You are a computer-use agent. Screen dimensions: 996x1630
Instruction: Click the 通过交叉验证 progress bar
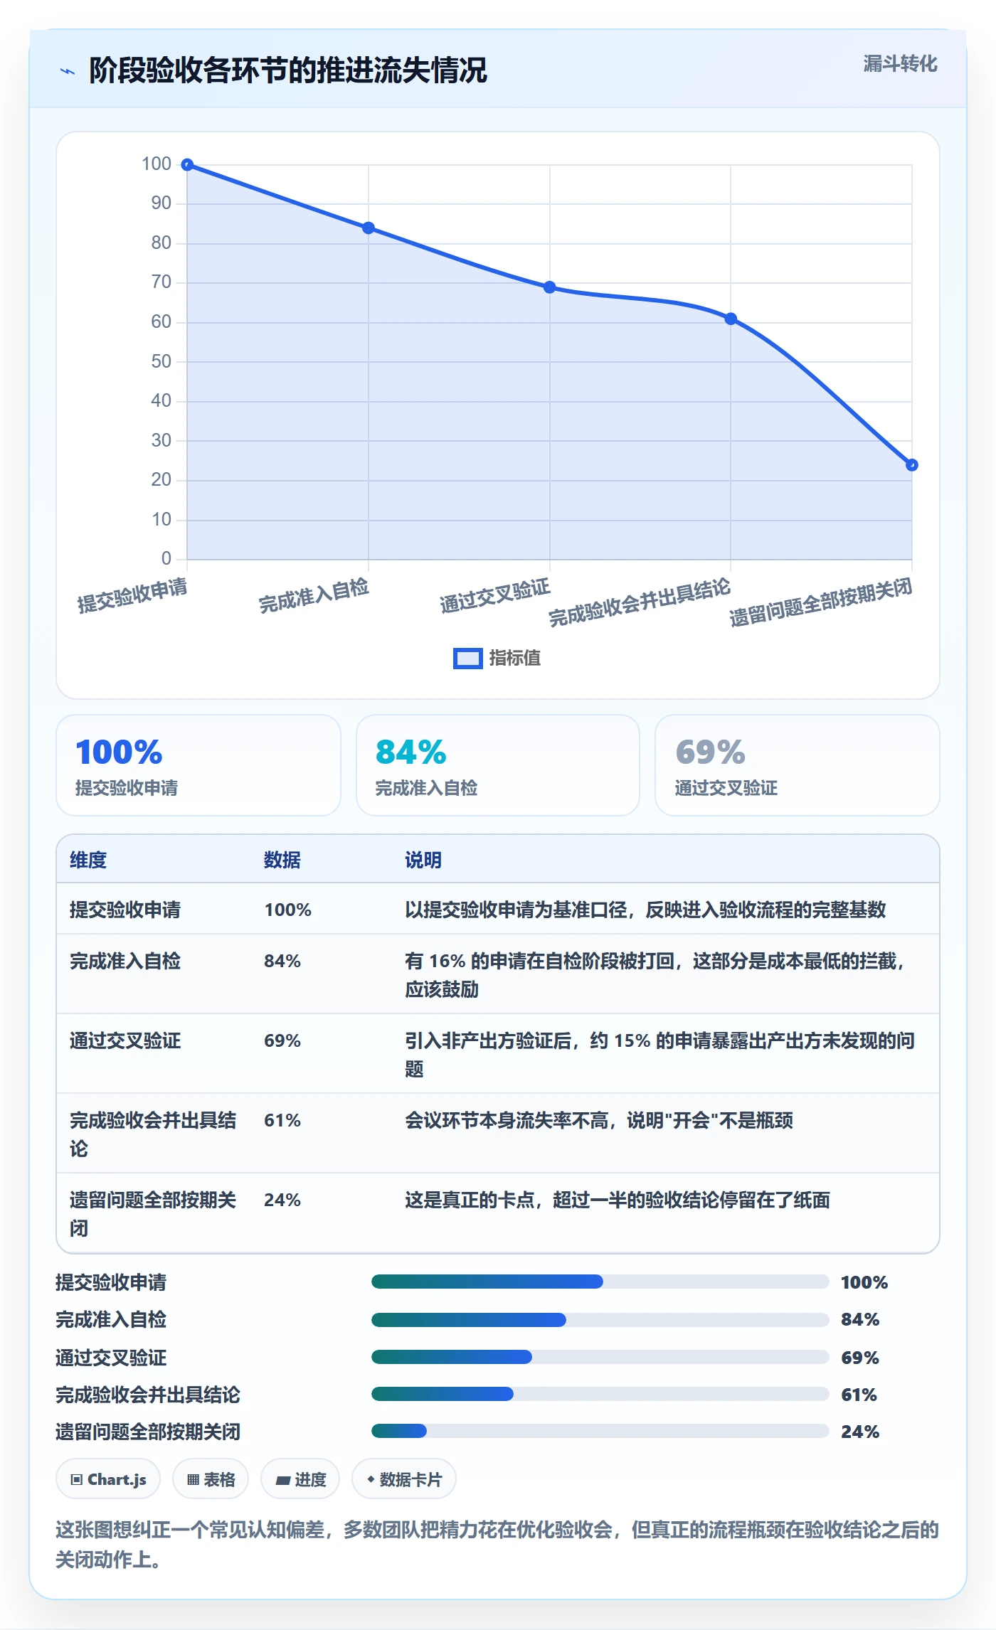[600, 1357]
